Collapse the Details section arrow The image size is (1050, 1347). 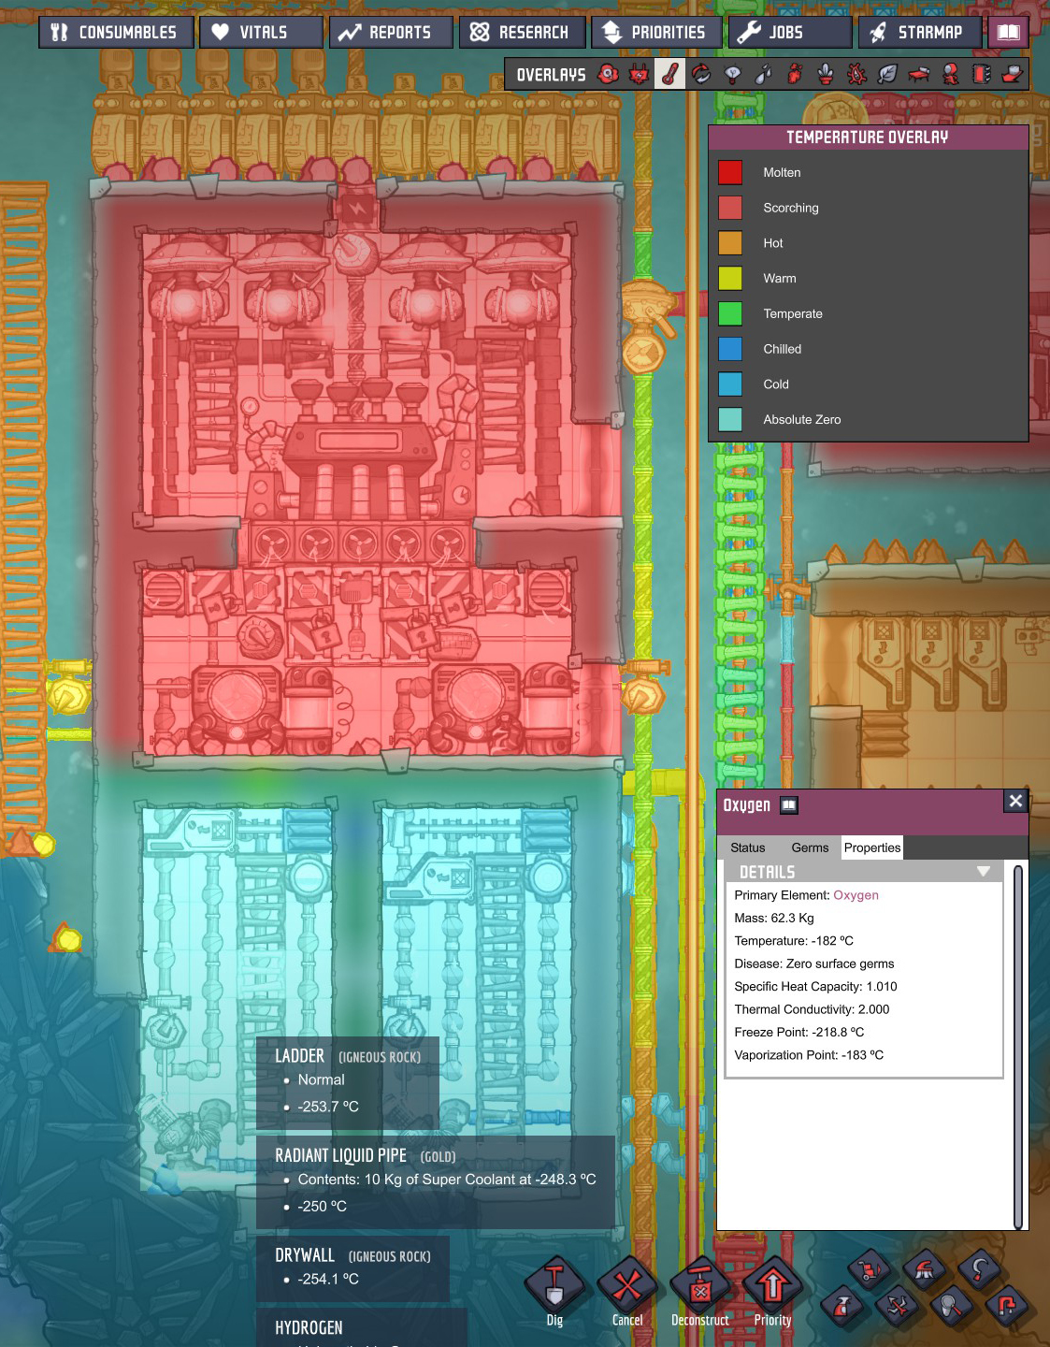983,872
